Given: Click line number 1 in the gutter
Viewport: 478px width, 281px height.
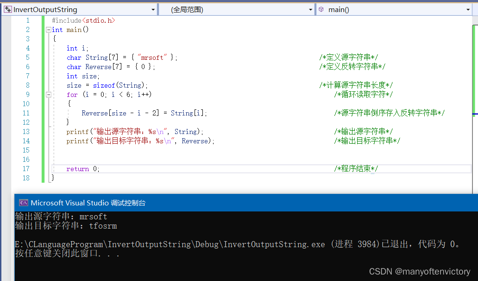Looking at the screenshot, I should point(28,20).
